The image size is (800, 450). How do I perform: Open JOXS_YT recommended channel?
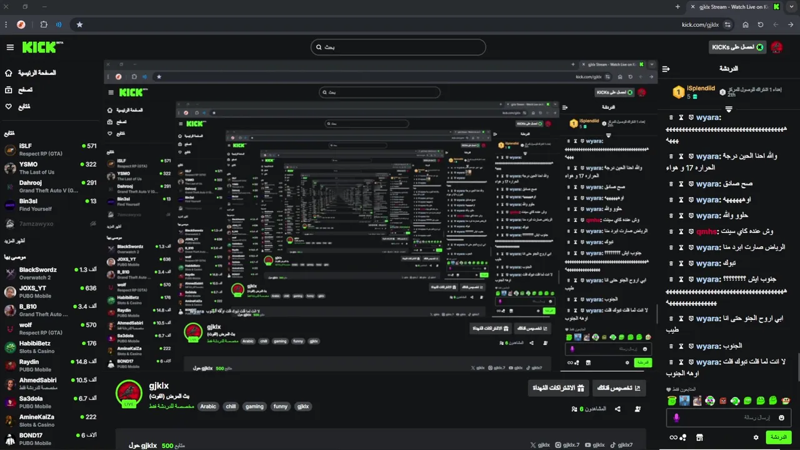tap(50, 292)
